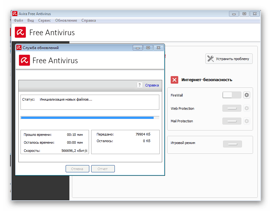Click Avira logo in main window header
271x211 pixels.
click(x=20, y=32)
